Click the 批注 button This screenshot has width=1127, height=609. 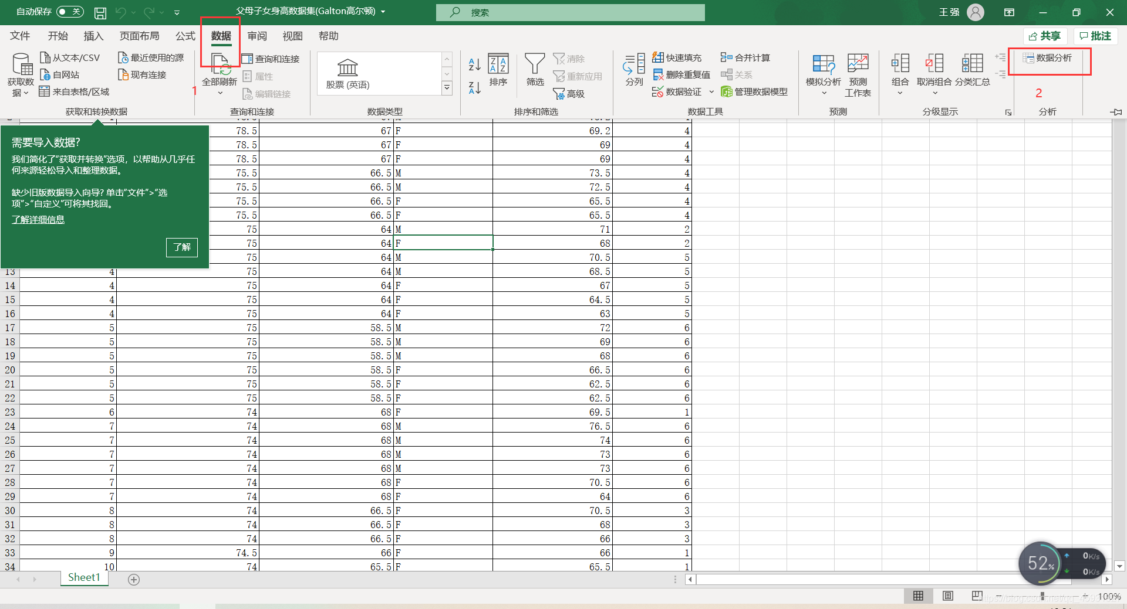1095,36
